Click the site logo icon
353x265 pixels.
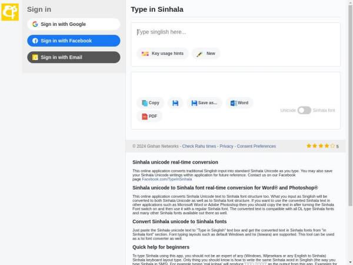[x=10, y=11]
